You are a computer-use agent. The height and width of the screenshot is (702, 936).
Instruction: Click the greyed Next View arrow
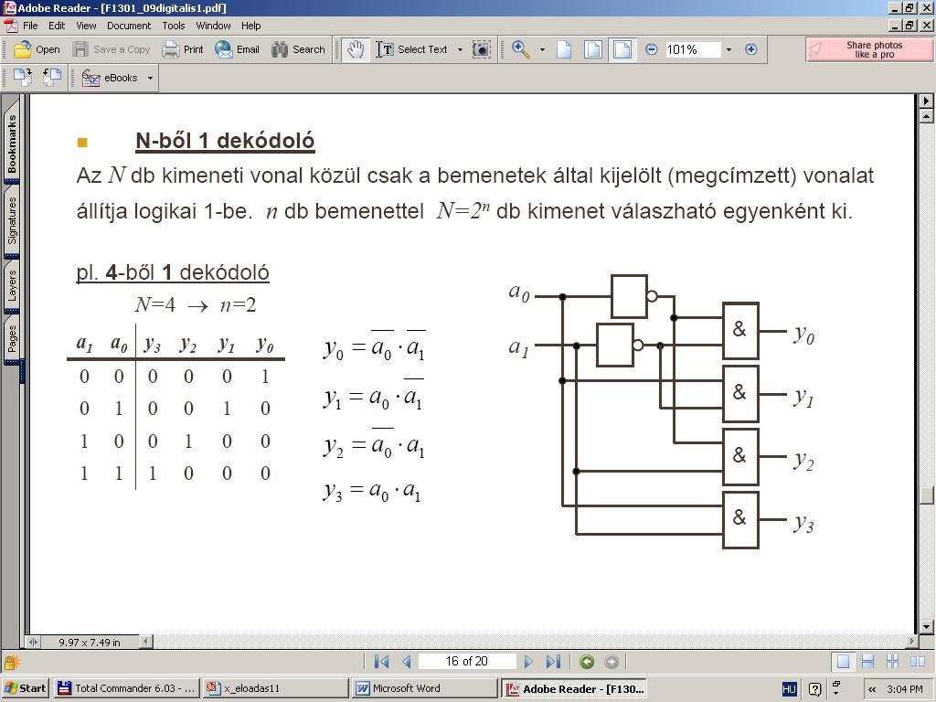click(x=612, y=662)
